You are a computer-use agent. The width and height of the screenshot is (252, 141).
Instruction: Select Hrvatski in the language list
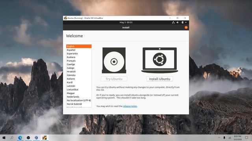click(79, 71)
